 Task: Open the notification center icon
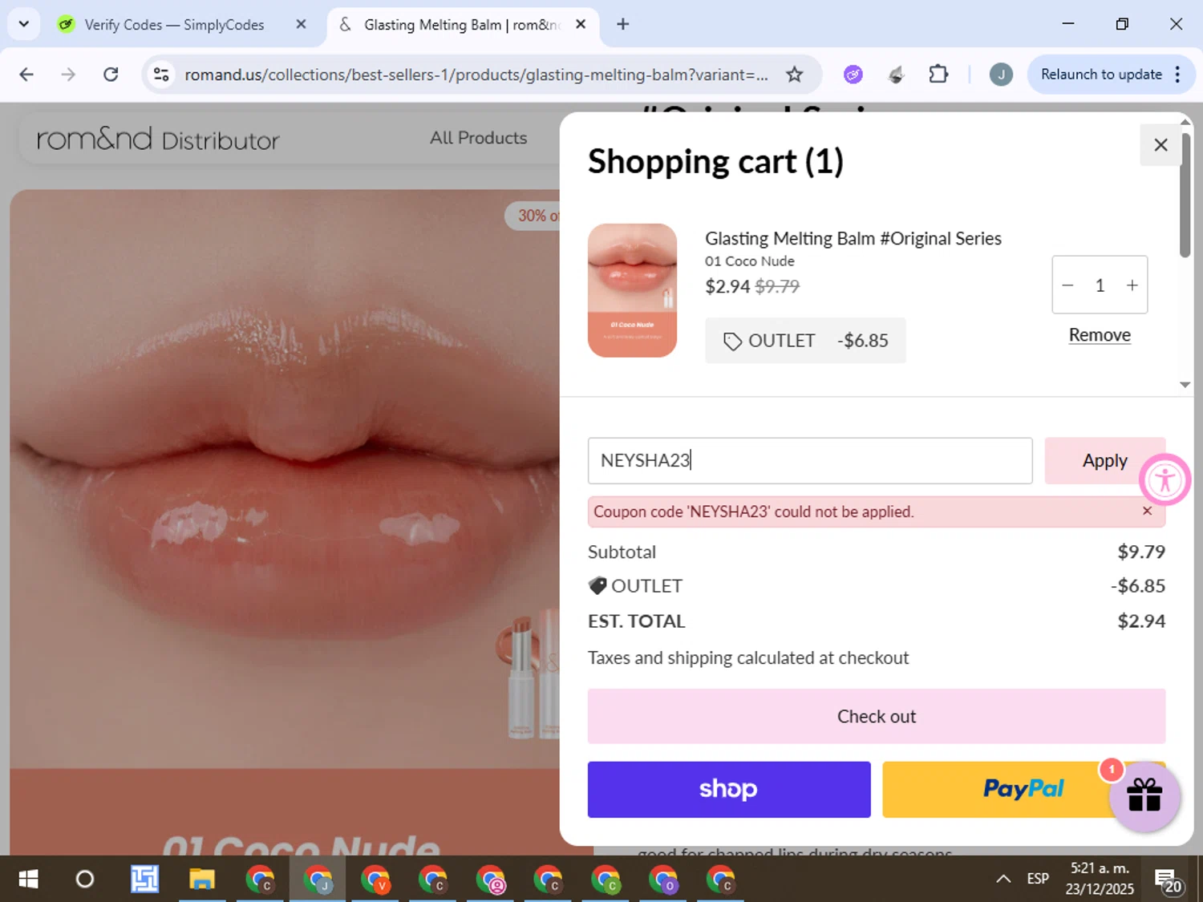point(1168,880)
